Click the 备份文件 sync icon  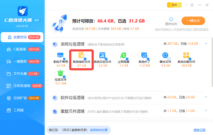[165, 55]
